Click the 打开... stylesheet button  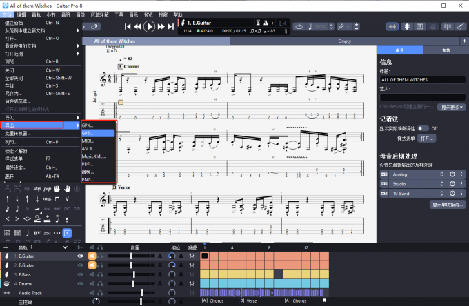[x=428, y=138]
